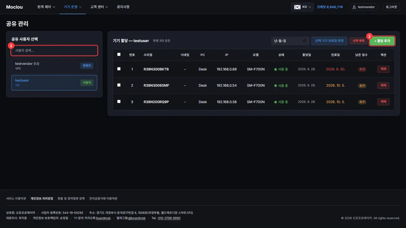Toggle the select-all checkbox in table header
The width and height of the screenshot is (406, 228).
point(119,54)
